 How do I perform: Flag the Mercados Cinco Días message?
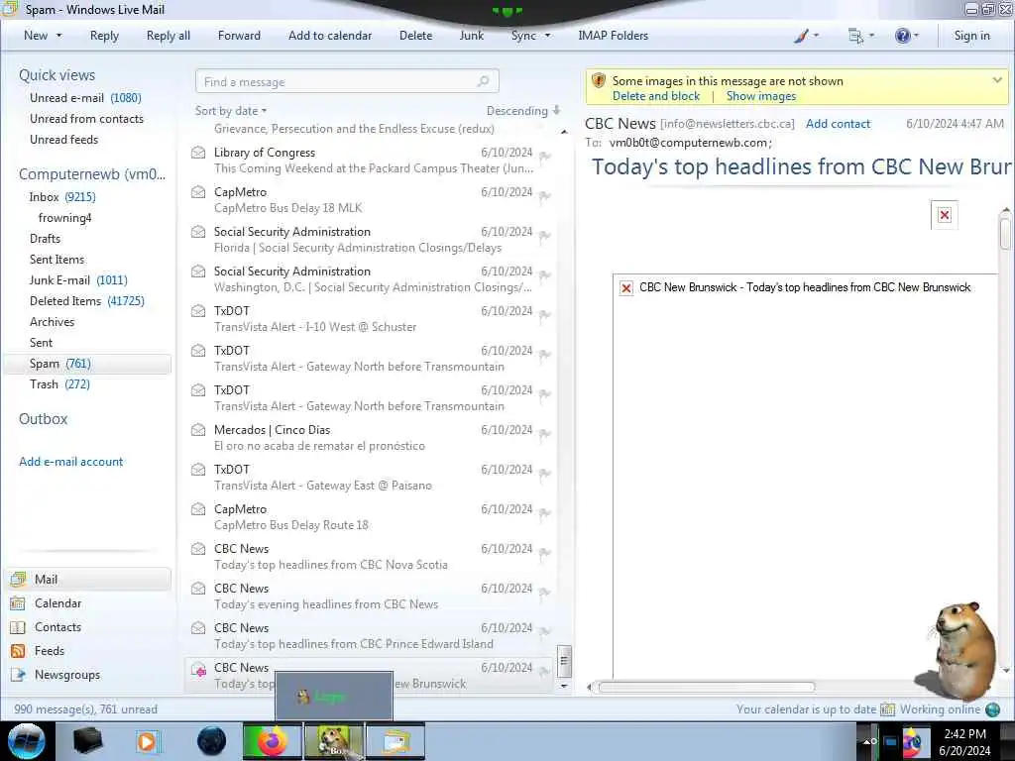pos(545,434)
